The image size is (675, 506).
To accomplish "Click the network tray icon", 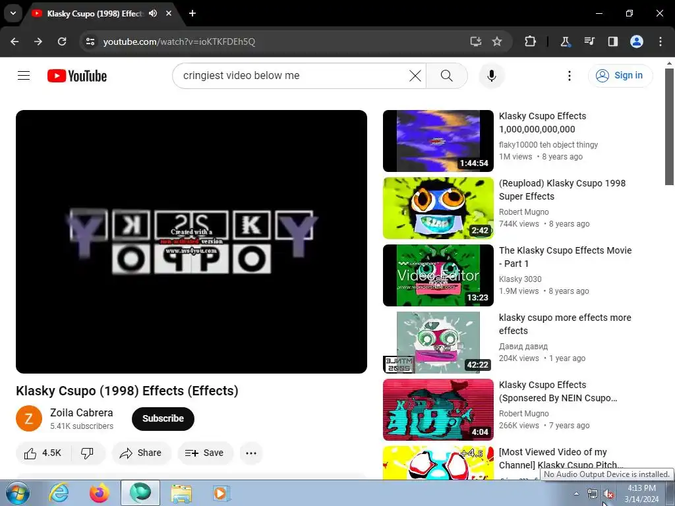I will (593, 494).
